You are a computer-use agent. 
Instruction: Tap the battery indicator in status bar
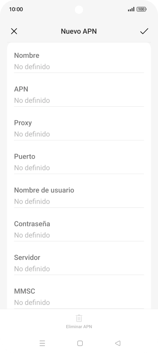click(141, 9)
